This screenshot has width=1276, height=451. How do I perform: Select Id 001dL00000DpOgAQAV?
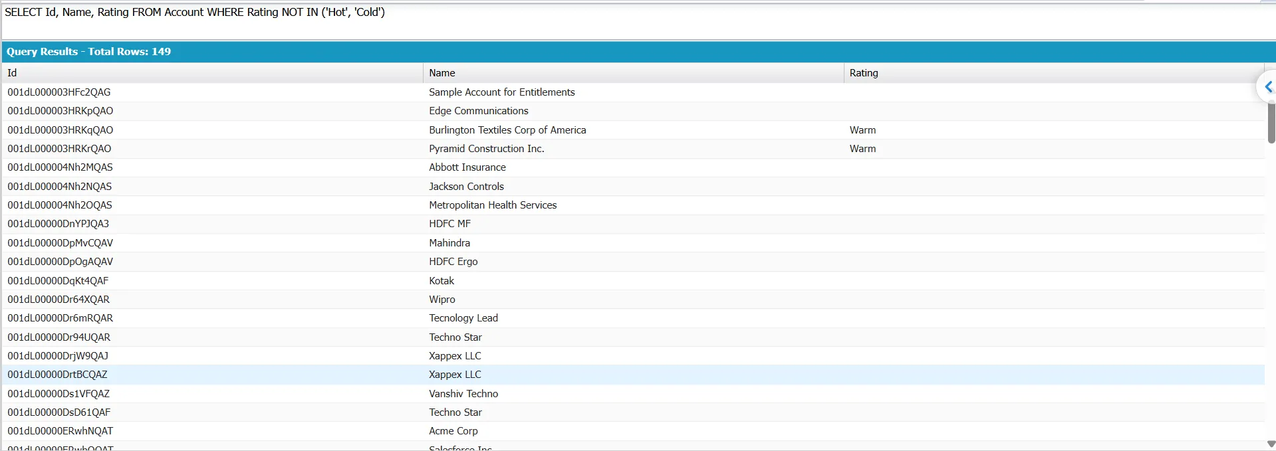pyautogui.click(x=61, y=262)
